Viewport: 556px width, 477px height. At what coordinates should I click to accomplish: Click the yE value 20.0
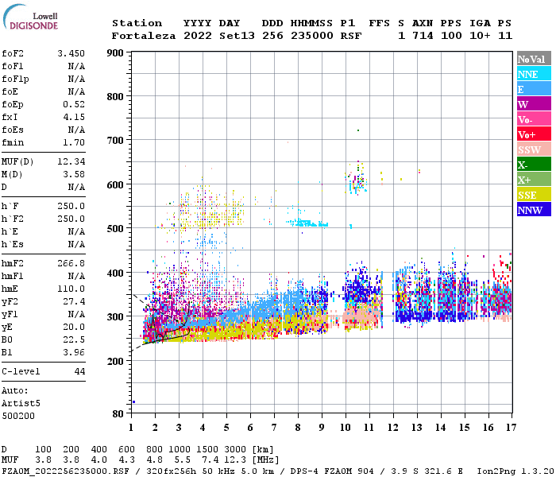point(74,328)
